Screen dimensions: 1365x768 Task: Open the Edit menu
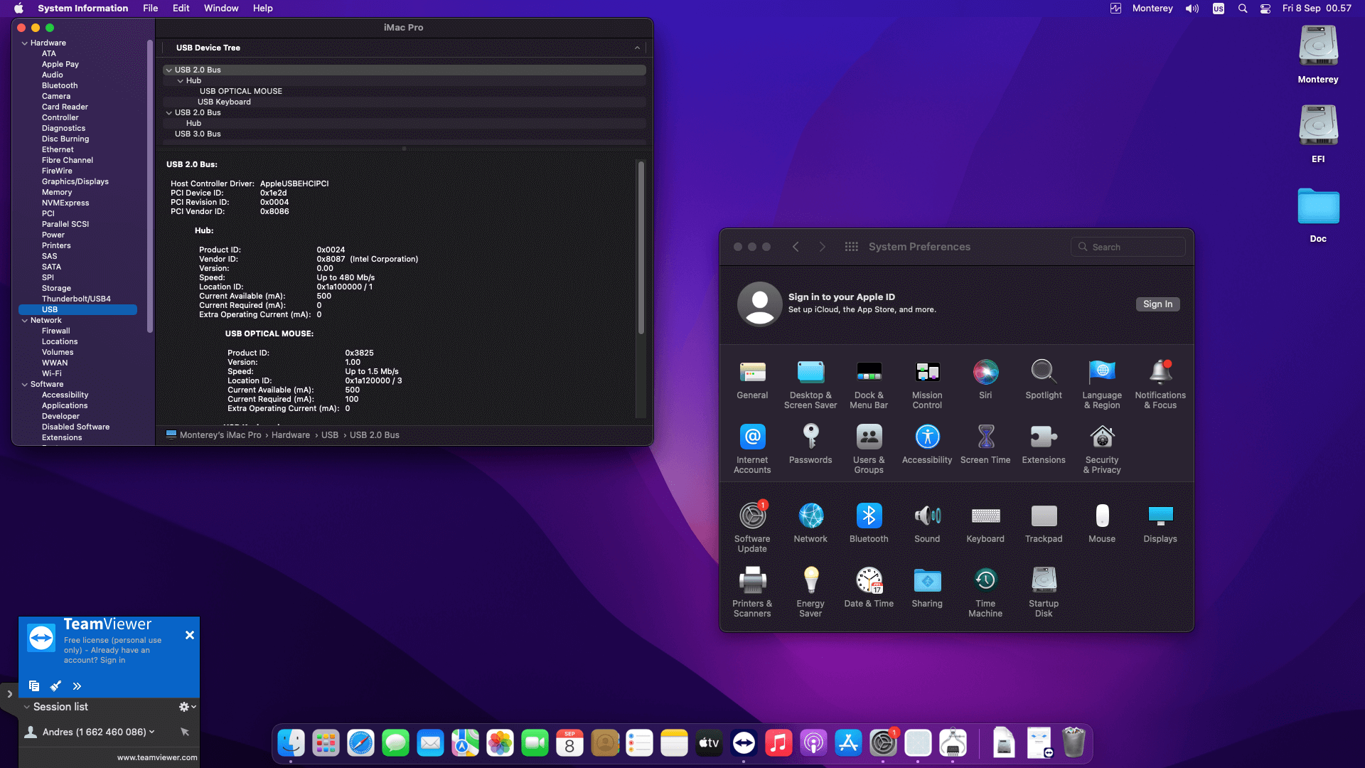pos(181,9)
